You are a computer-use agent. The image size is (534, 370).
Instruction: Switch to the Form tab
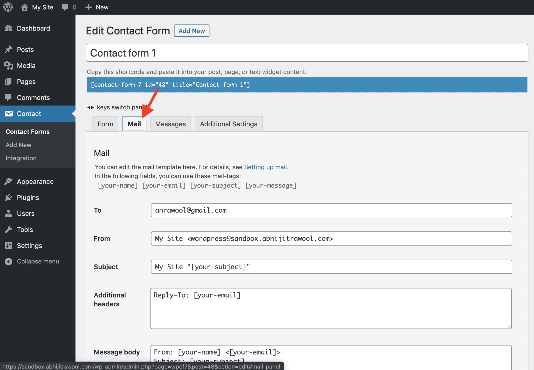[x=105, y=124]
